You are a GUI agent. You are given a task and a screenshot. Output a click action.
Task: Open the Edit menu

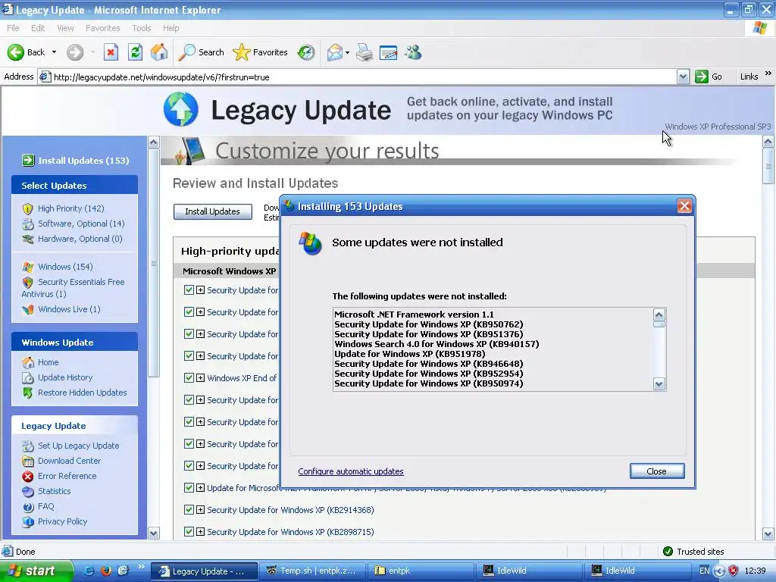(38, 28)
